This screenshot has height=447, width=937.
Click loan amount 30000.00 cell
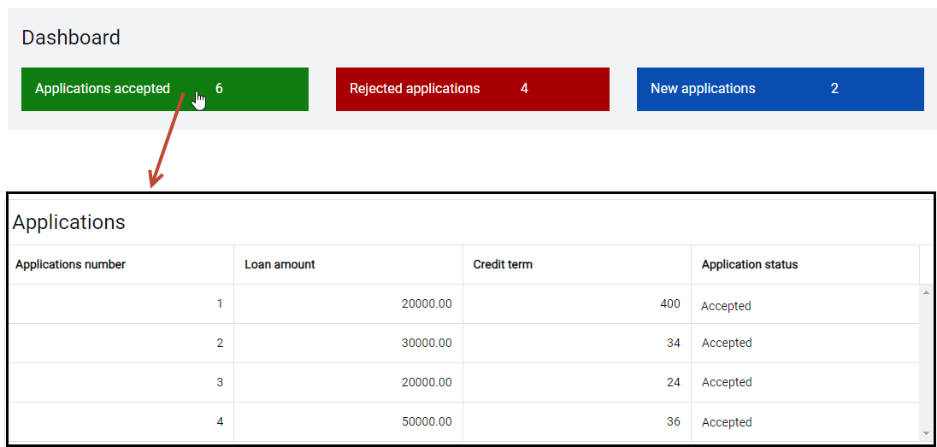(349, 343)
